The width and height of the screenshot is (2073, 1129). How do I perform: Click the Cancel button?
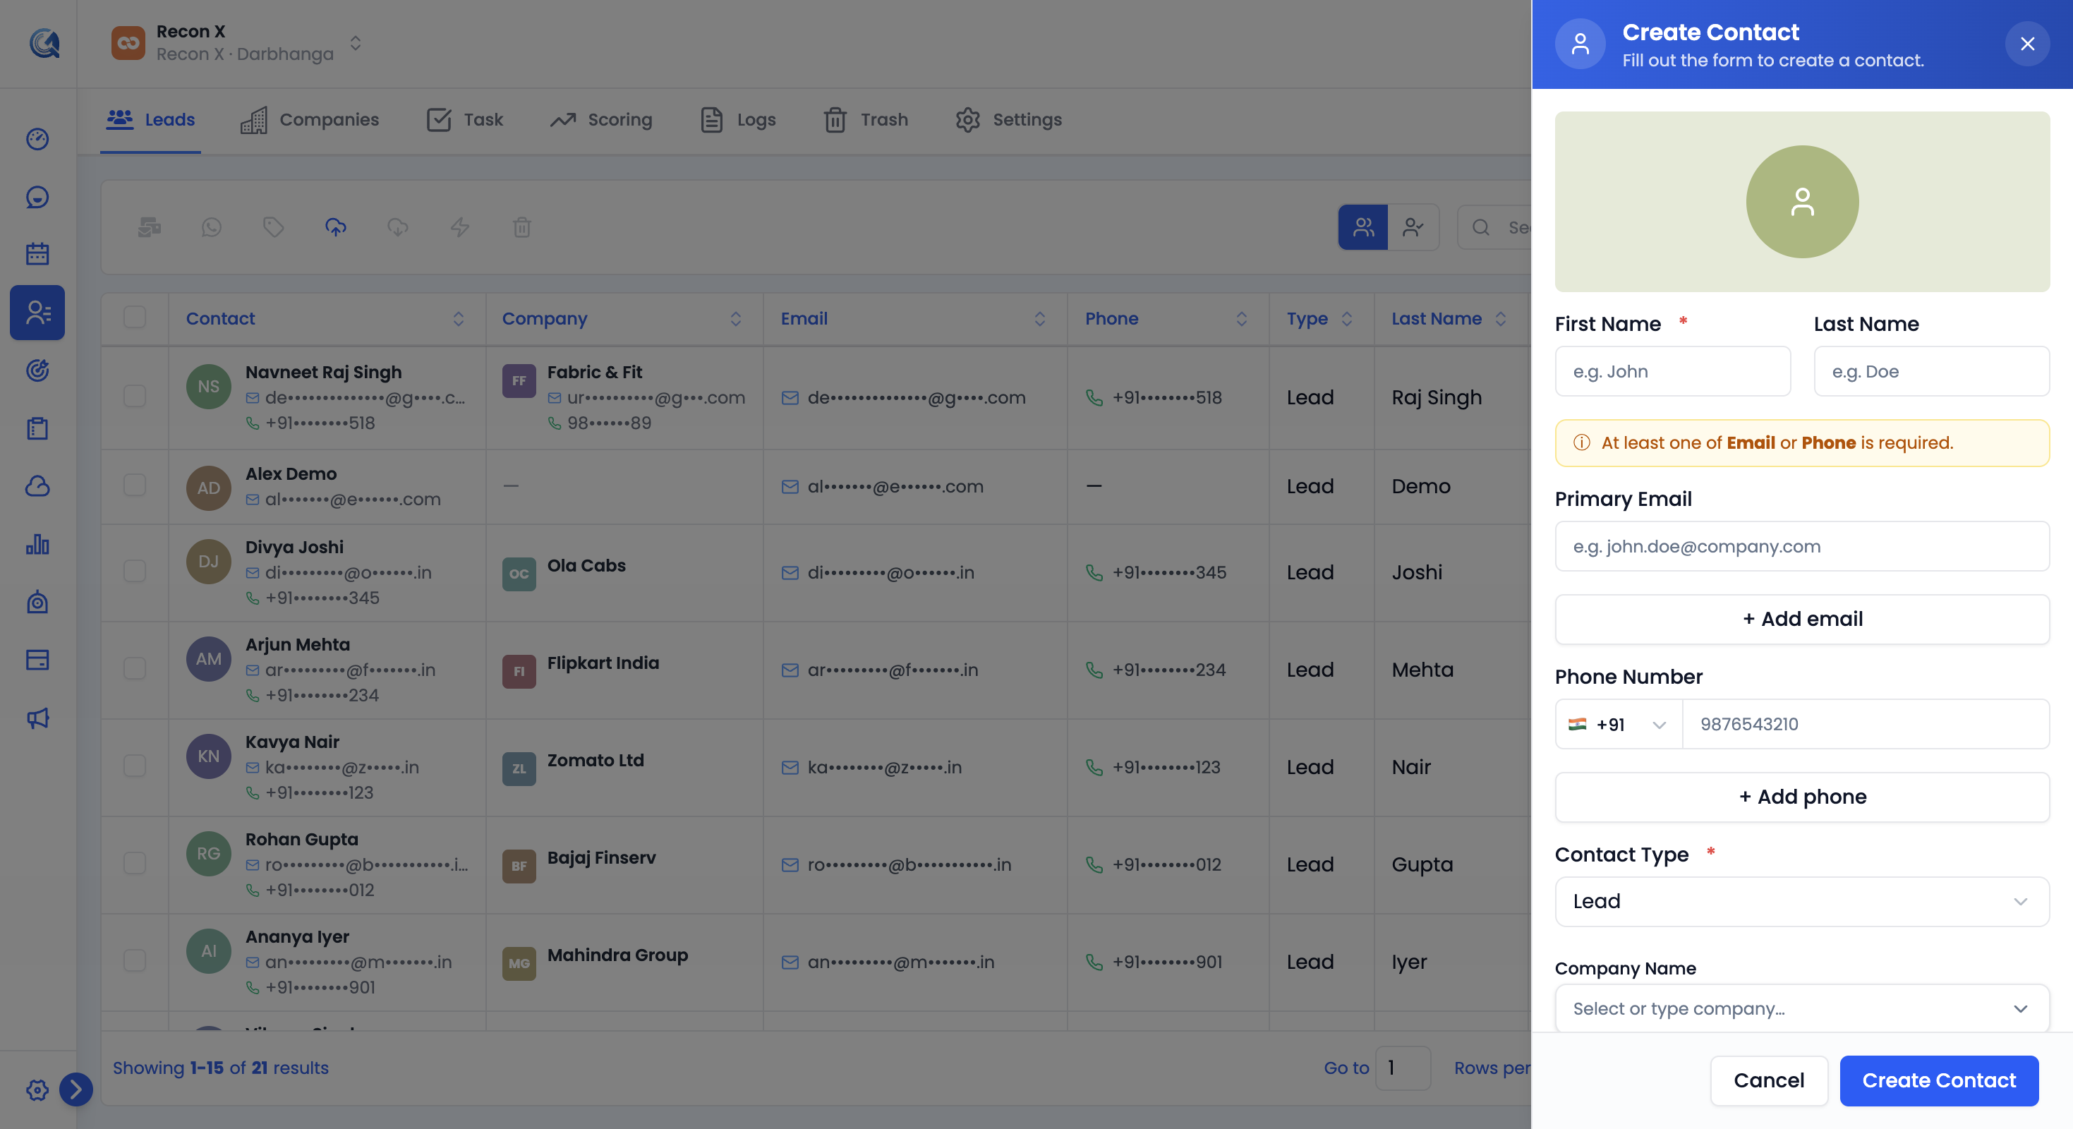tap(1768, 1080)
